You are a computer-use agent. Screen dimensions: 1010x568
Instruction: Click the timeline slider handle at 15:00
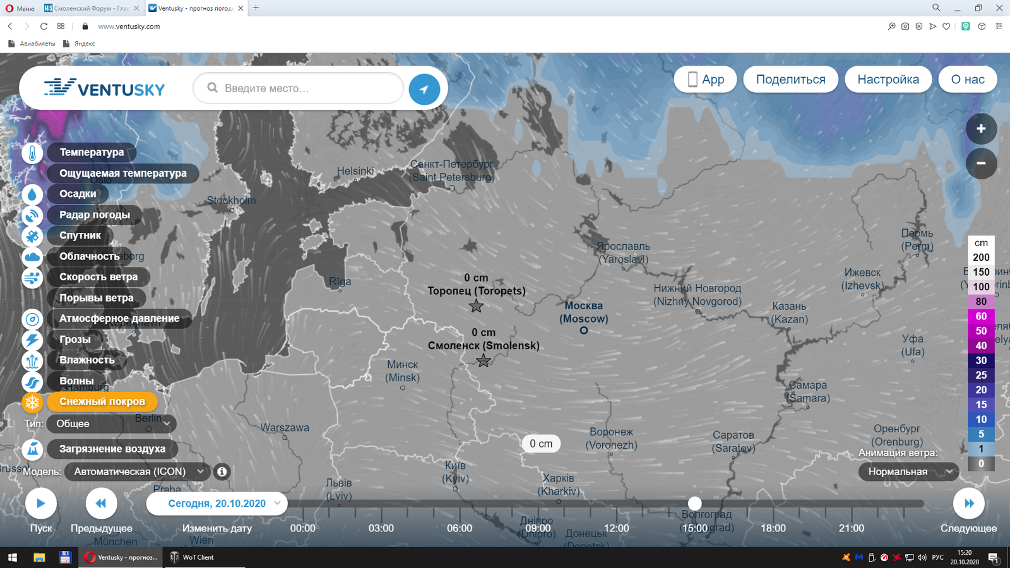(x=695, y=504)
